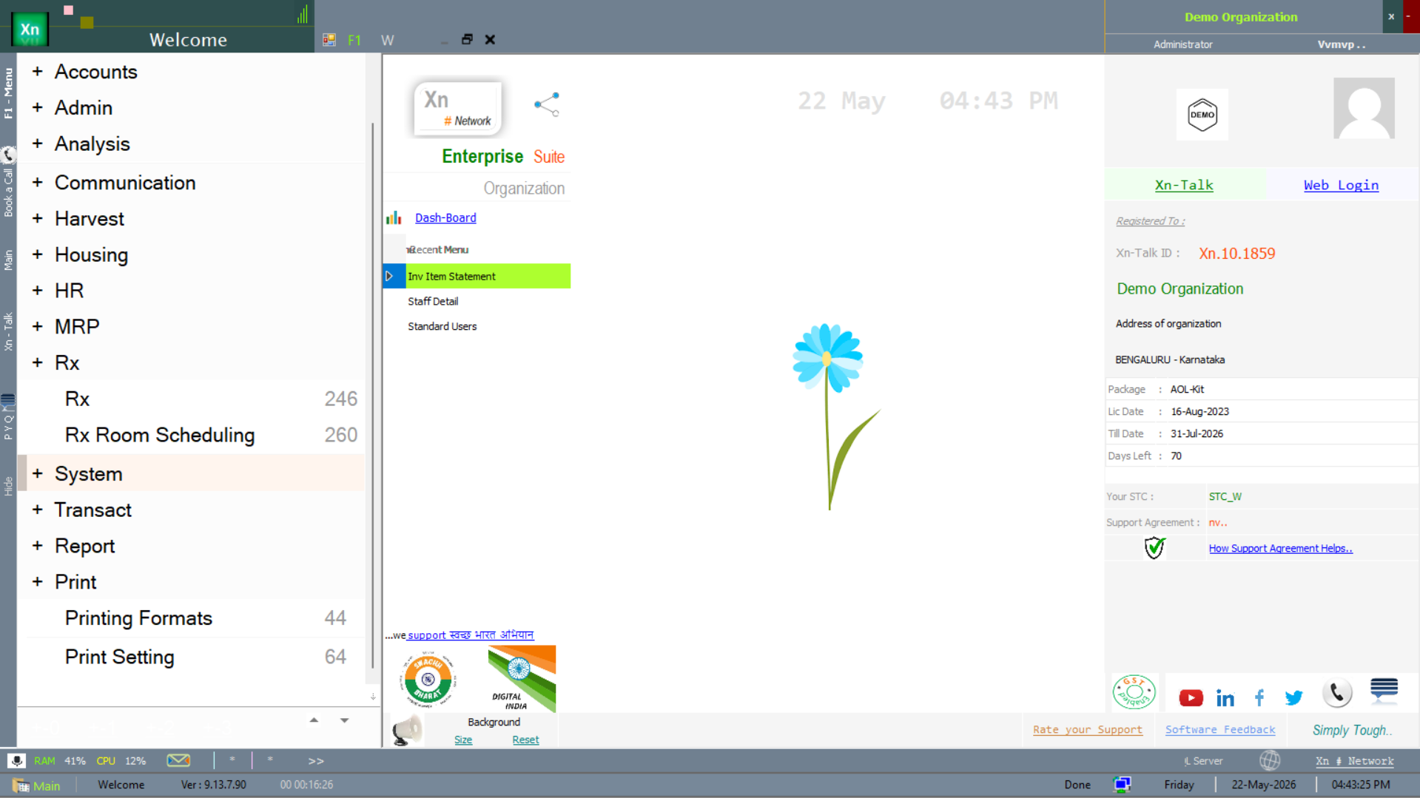The image size is (1420, 798).
Task: Click the Digital India logo
Action: click(522, 678)
